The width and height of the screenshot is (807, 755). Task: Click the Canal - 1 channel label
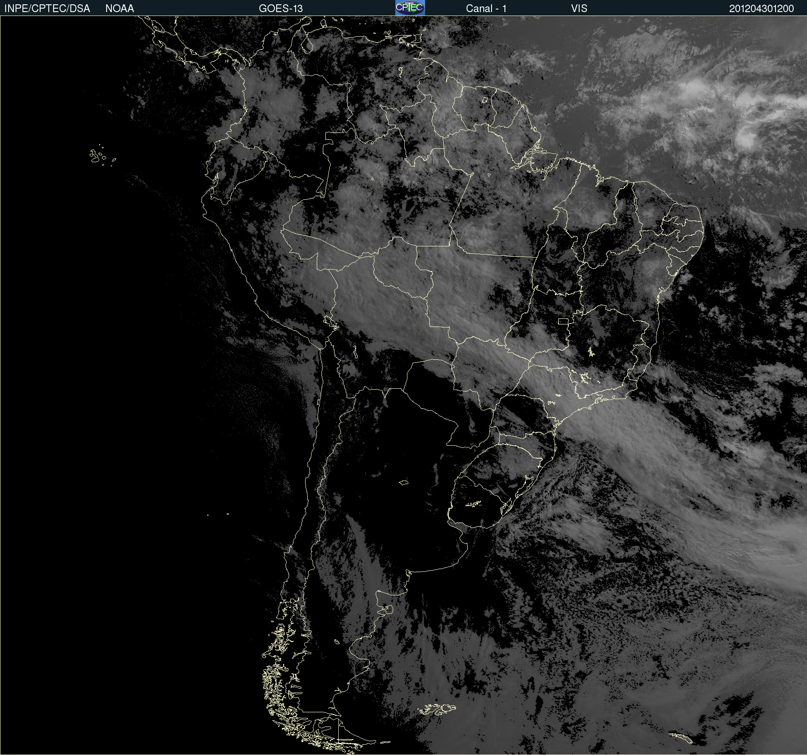486,9
